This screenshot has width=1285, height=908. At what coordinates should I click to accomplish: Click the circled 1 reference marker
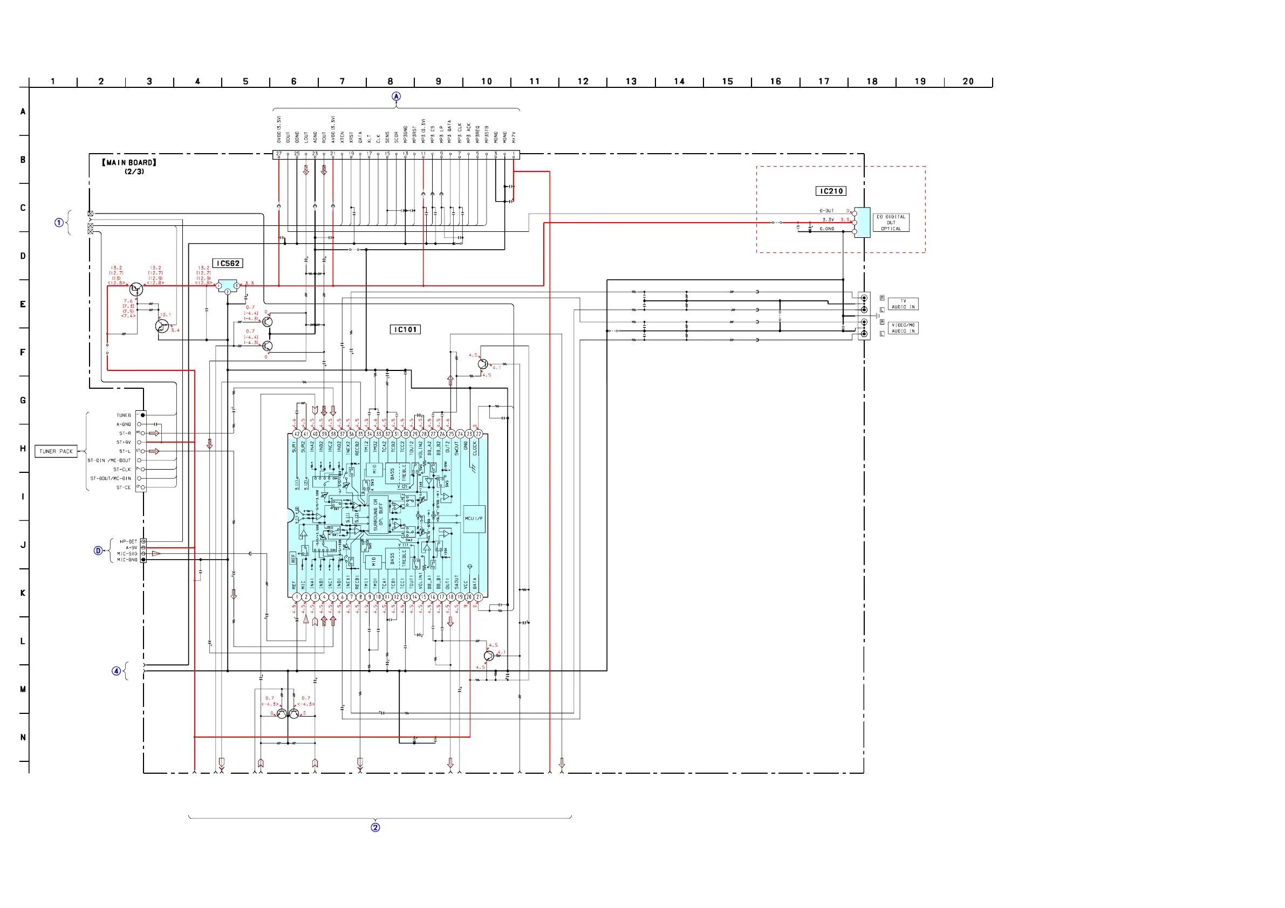[x=59, y=223]
